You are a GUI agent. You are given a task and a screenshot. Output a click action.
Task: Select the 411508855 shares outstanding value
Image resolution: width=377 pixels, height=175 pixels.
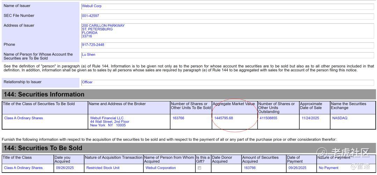tap(268, 118)
